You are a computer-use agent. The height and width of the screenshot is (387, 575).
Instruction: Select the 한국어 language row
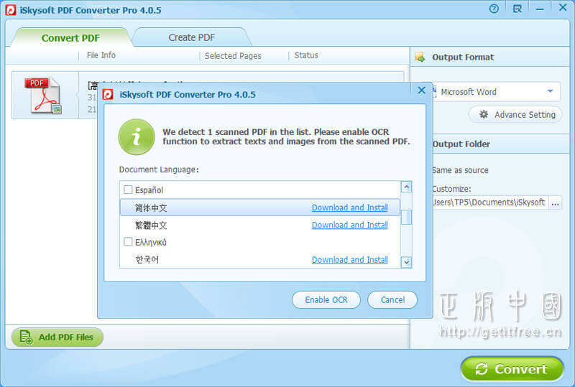point(260,259)
